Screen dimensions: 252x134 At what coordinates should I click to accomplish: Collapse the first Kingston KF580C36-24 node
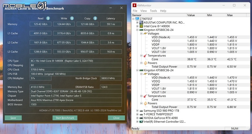[x=137, y=30]
